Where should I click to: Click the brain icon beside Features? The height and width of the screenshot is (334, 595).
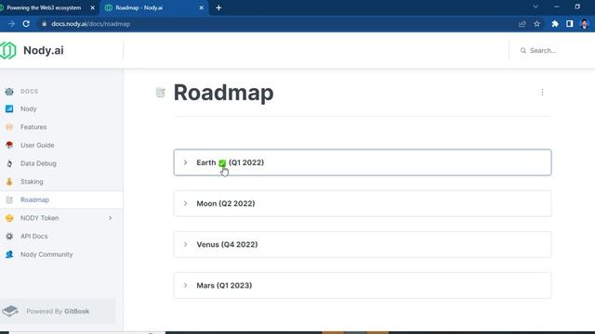coord(9,127)
